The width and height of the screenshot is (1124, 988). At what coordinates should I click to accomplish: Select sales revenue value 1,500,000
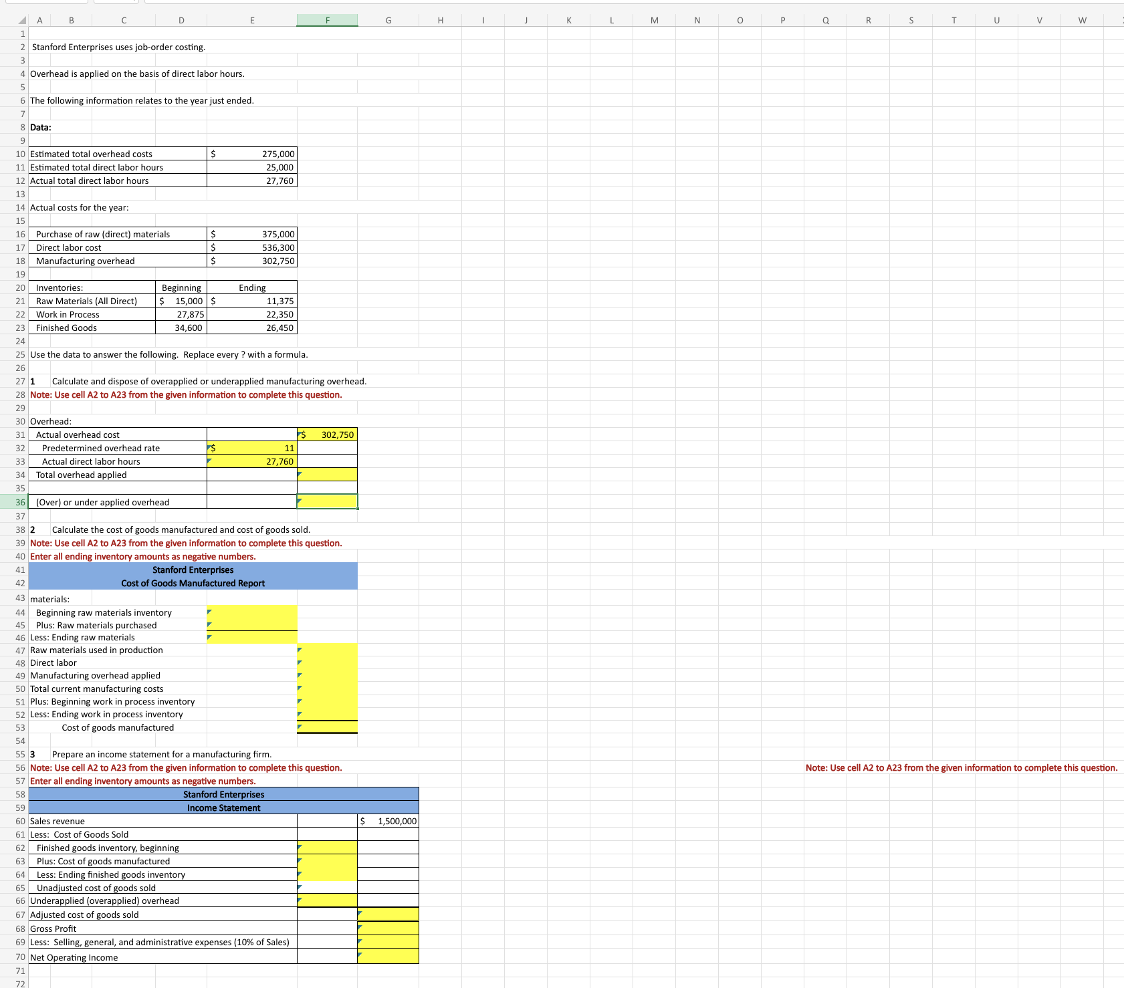(x=388, y=821)
